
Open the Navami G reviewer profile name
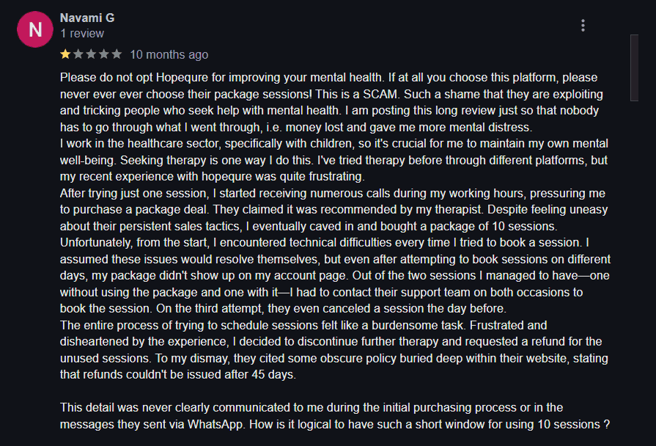87,18
